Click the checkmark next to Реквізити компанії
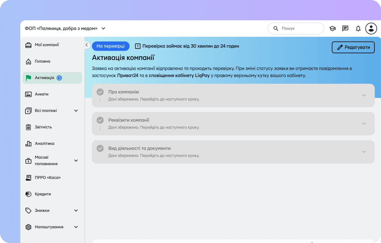The height and width of the screenshot is (243, 381). click(x=100, y=120)
